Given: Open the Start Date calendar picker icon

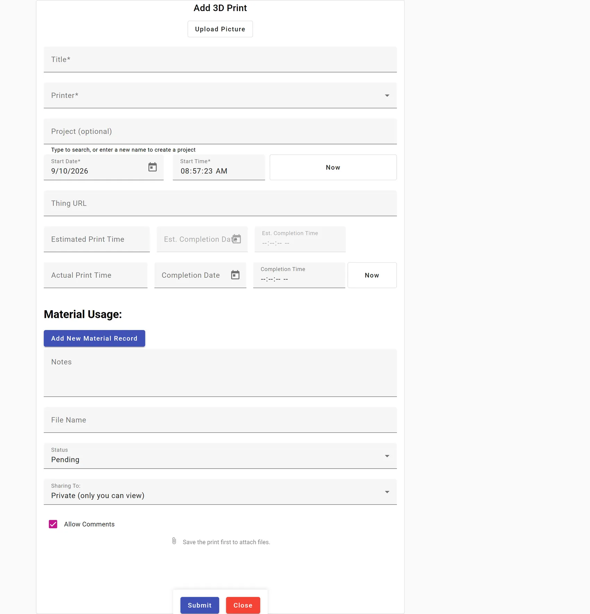Looking at the screenshot, I should click(152, 167).
